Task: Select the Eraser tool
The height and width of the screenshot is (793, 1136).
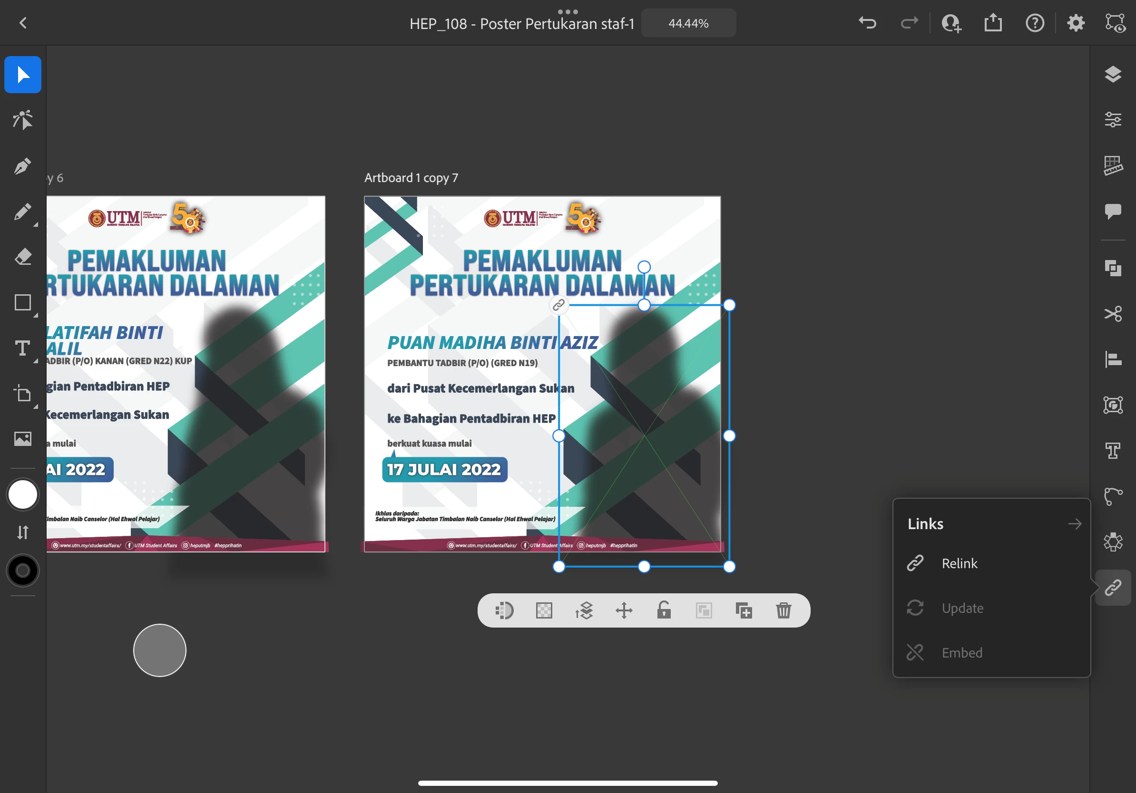Action: [22, 257]
